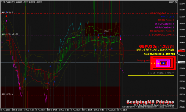Click the 10 Feb 16:15 time axis label
The height and width of the screenshot is (112, 186).
29,110
